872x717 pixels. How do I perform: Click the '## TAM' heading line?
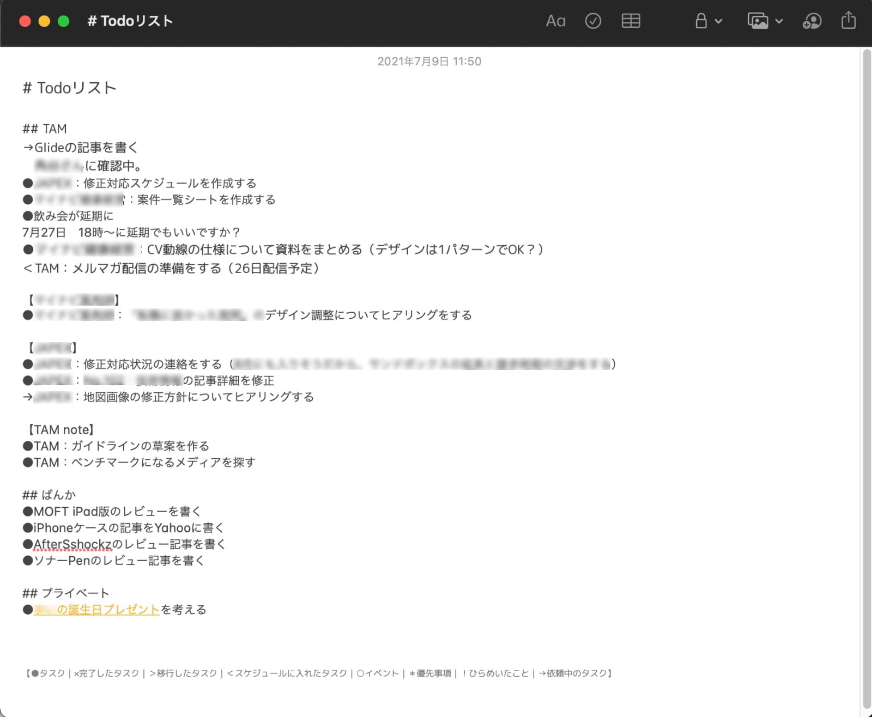pos(45,129)
